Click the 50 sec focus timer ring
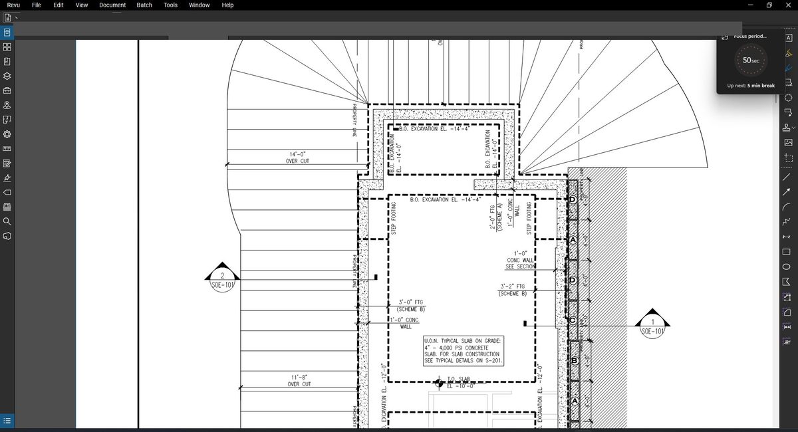798x432 pixels. [751, 60]
